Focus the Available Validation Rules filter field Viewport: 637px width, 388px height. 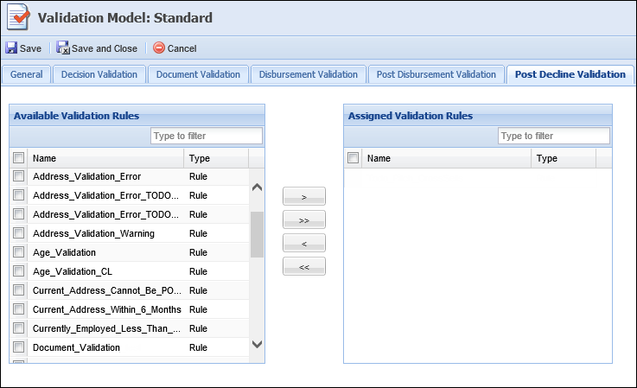(x=207, y=136)
